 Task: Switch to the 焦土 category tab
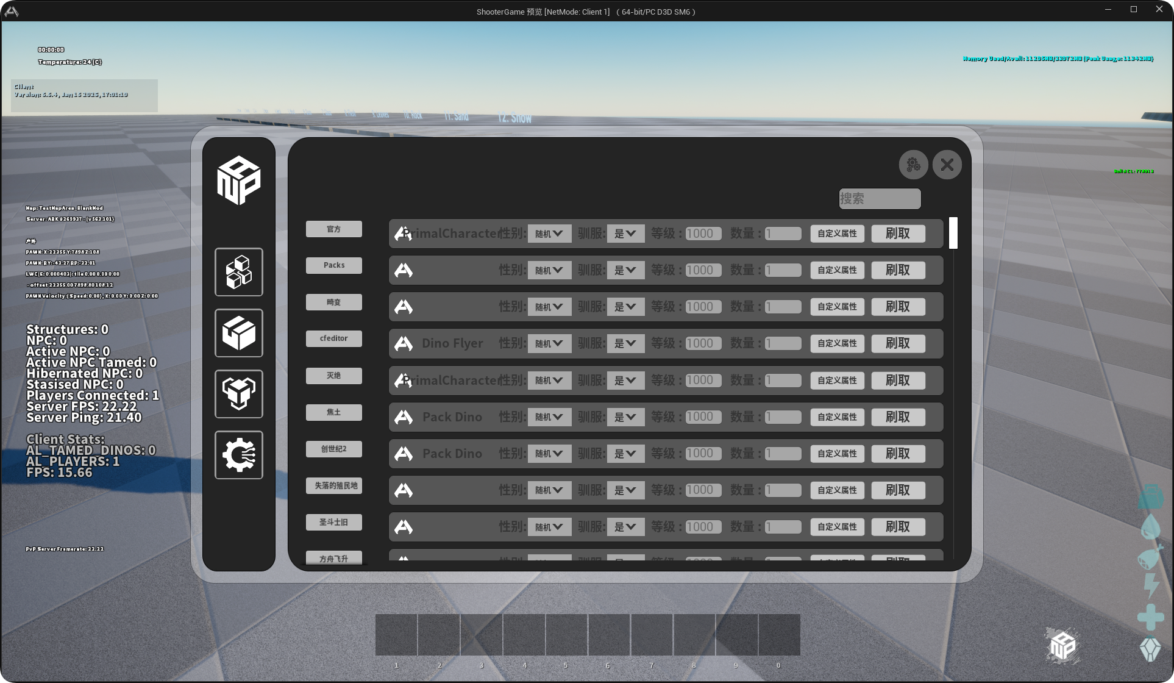(333, 412)
